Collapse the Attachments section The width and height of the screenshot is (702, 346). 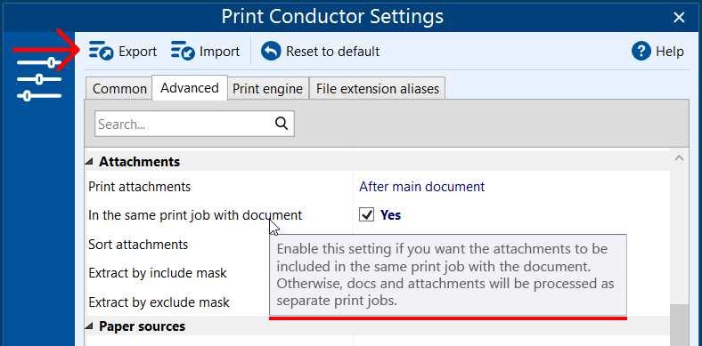pos(90,162)
